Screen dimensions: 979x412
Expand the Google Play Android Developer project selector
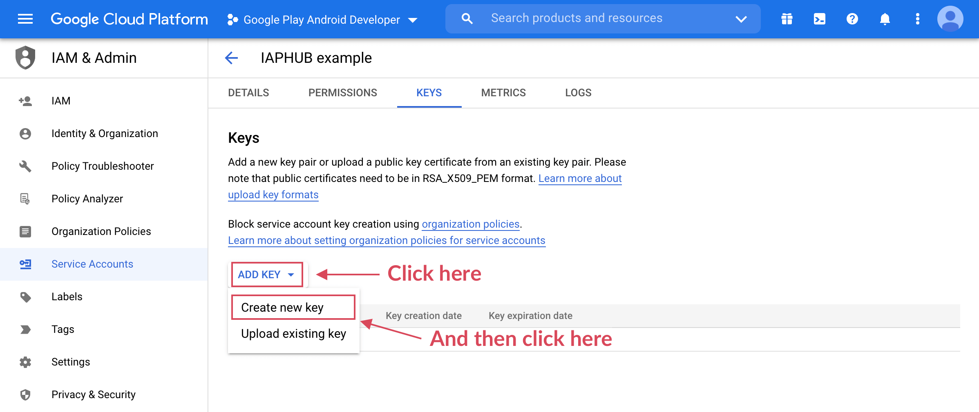pyautogui.click(x=322, y=20)
